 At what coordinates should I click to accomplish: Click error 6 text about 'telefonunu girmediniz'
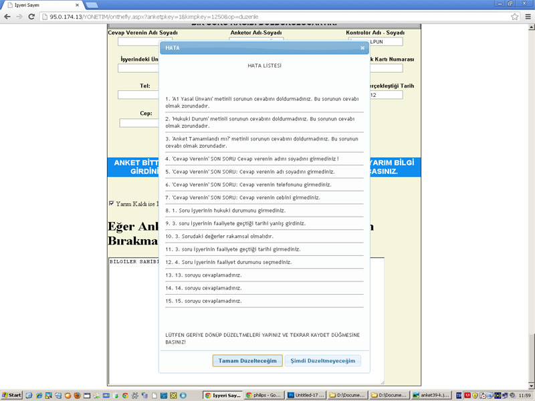(x=248, y=184)
